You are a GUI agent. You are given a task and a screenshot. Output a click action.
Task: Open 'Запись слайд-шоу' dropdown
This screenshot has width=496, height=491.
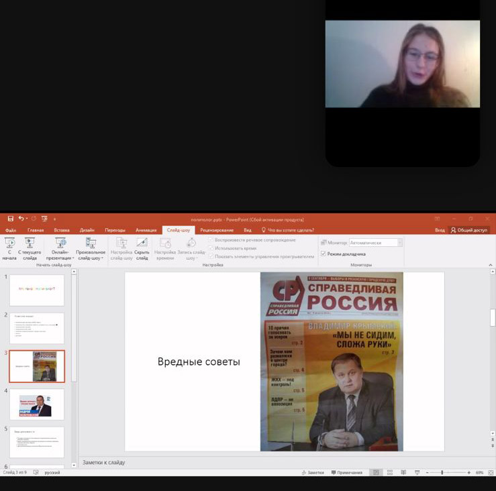(x=191, y=249)
